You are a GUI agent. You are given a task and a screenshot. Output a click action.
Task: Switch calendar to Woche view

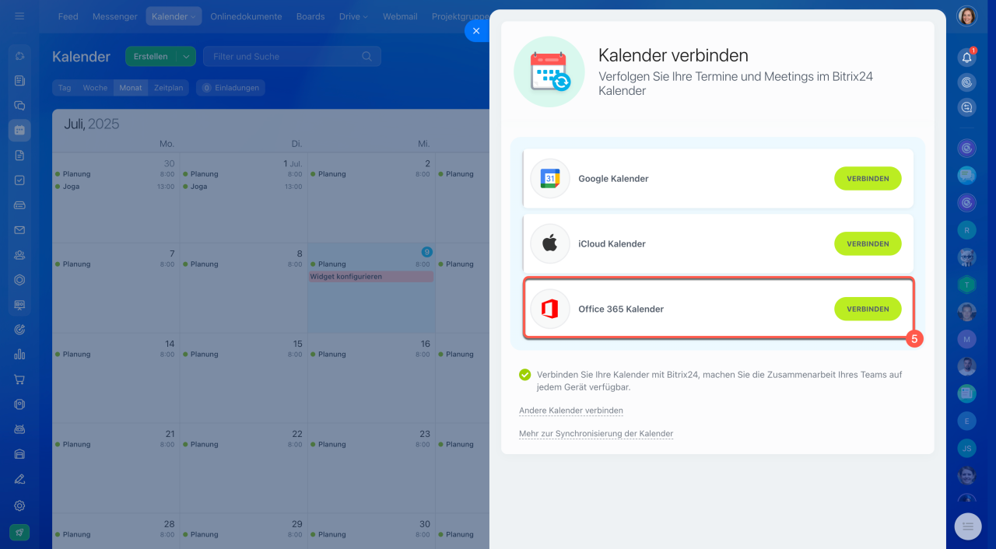95,88
